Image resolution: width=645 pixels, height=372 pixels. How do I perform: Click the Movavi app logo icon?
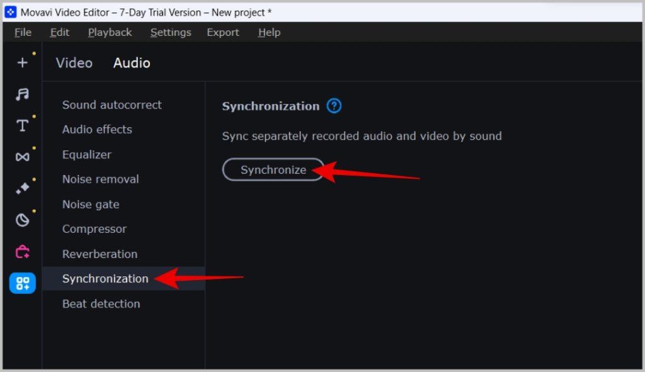pyautogui.click(x=10, y=12)
